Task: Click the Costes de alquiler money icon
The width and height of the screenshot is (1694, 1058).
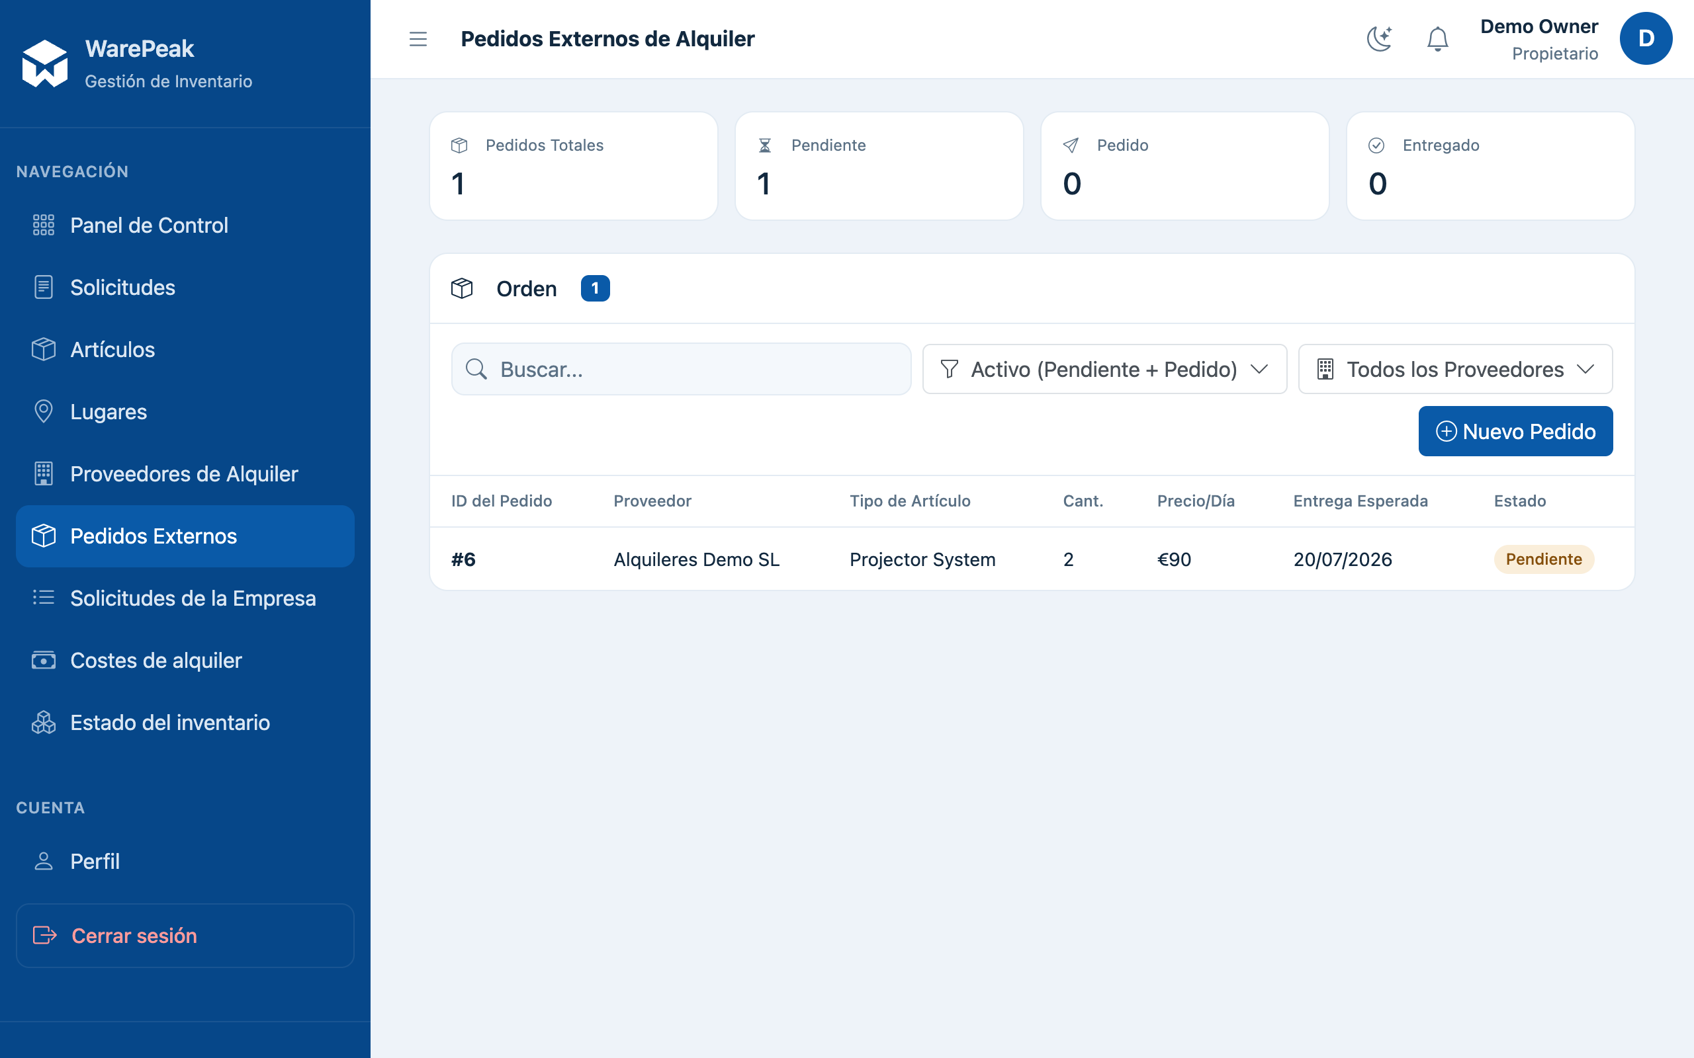Action: [x=44, y=660]
